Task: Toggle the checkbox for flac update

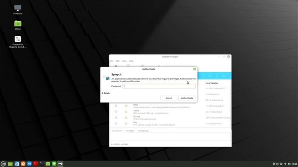Action: tap(126, 123)
